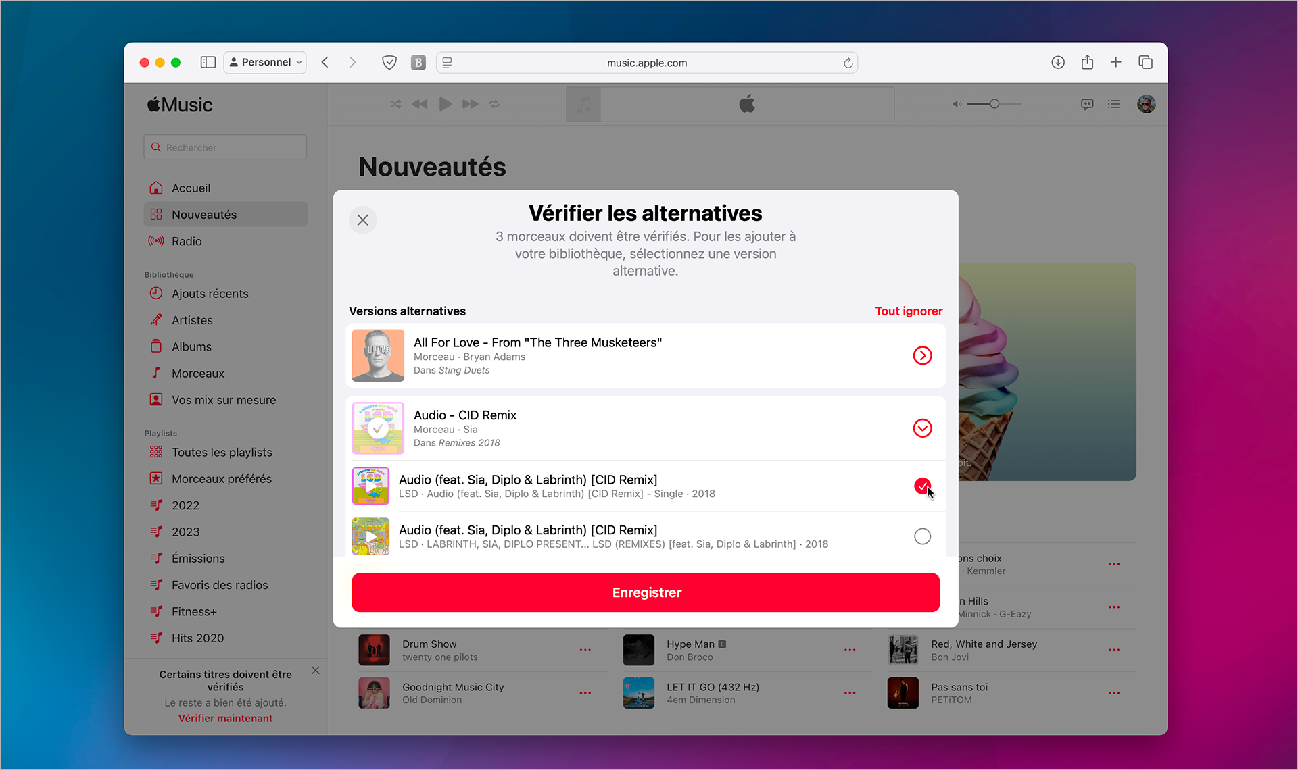Open Albums in library
Image resolution: width=1298 pixels, height=770 pixels.
[225, 347]
